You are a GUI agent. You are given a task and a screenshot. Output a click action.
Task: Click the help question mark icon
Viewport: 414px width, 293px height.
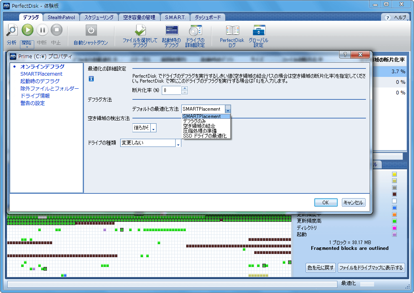pyautogui.click(x=388, y=17)
